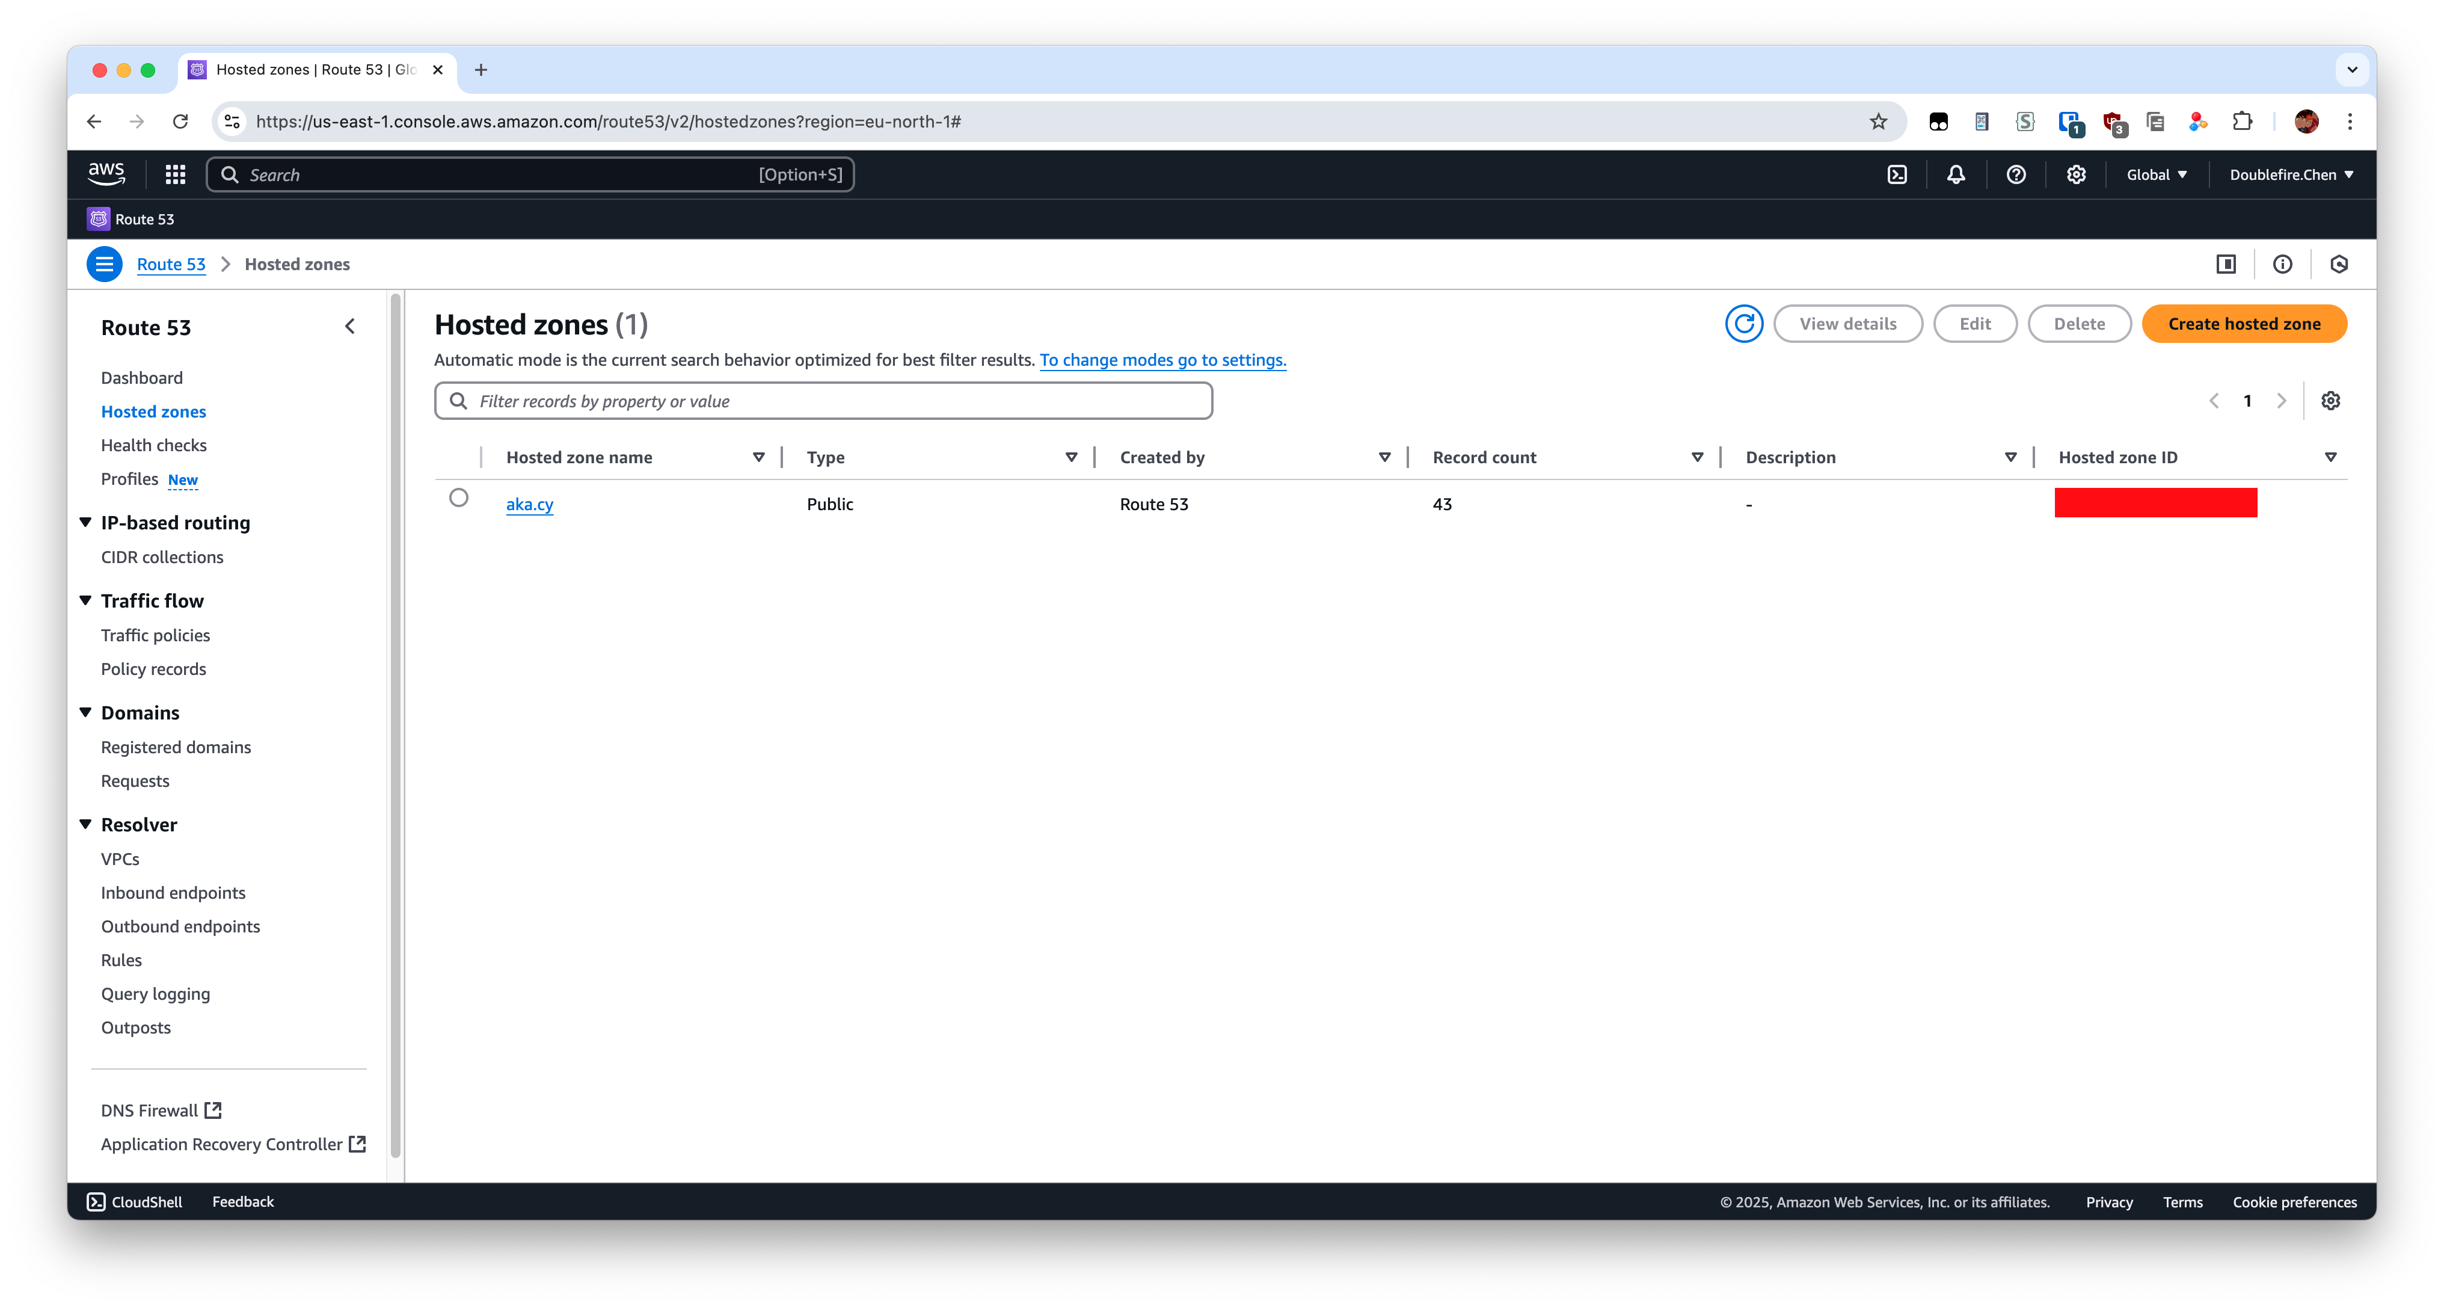
Task: Sort by the Type column arrow
Action: pos(1071,458)
